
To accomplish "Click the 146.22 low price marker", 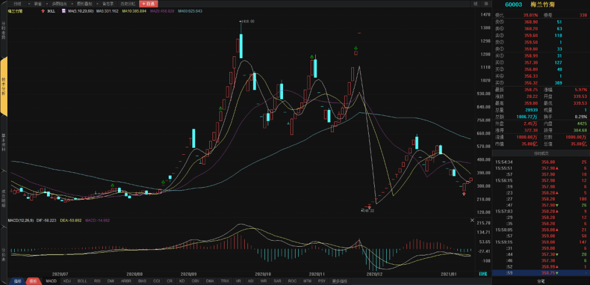I will pos(368,211).
